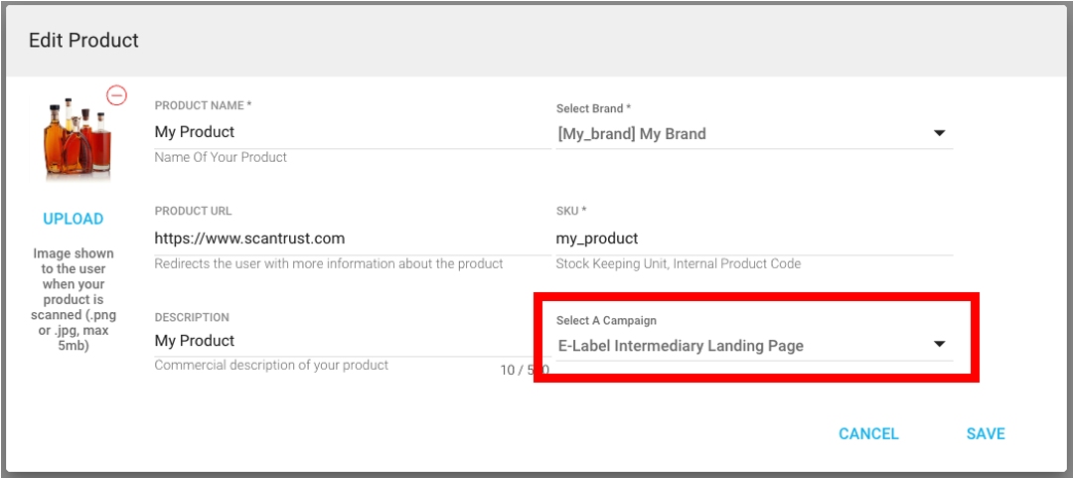Click the product bottles thumbnail image
The width and height of the screenshot is (1073, 479).
[76, 137]
